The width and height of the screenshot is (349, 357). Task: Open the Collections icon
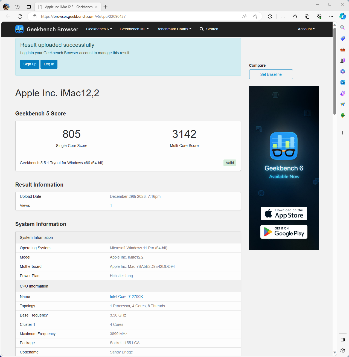307,16
